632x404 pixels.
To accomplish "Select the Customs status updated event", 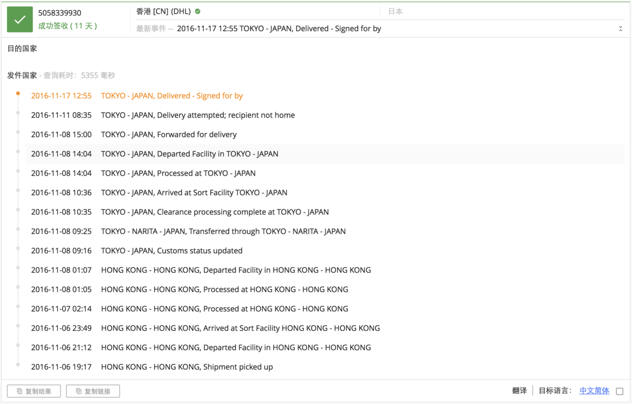I will point(325,251).
